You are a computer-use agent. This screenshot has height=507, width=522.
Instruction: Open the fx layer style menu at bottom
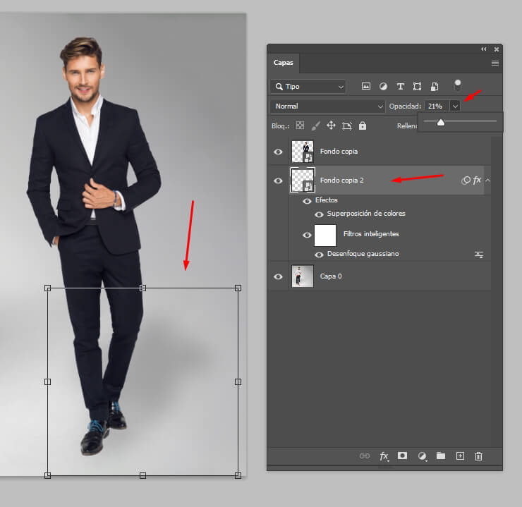pos(384,456)
